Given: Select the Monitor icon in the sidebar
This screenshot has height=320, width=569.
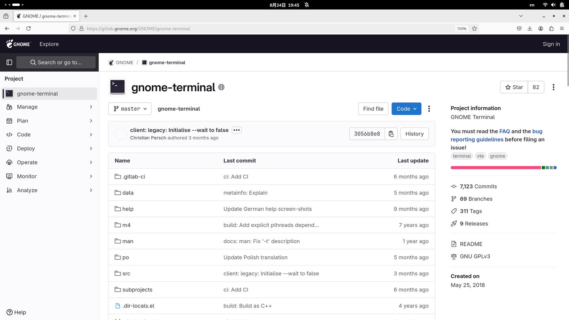Looking at the screenshot, I should click(9, 176).
